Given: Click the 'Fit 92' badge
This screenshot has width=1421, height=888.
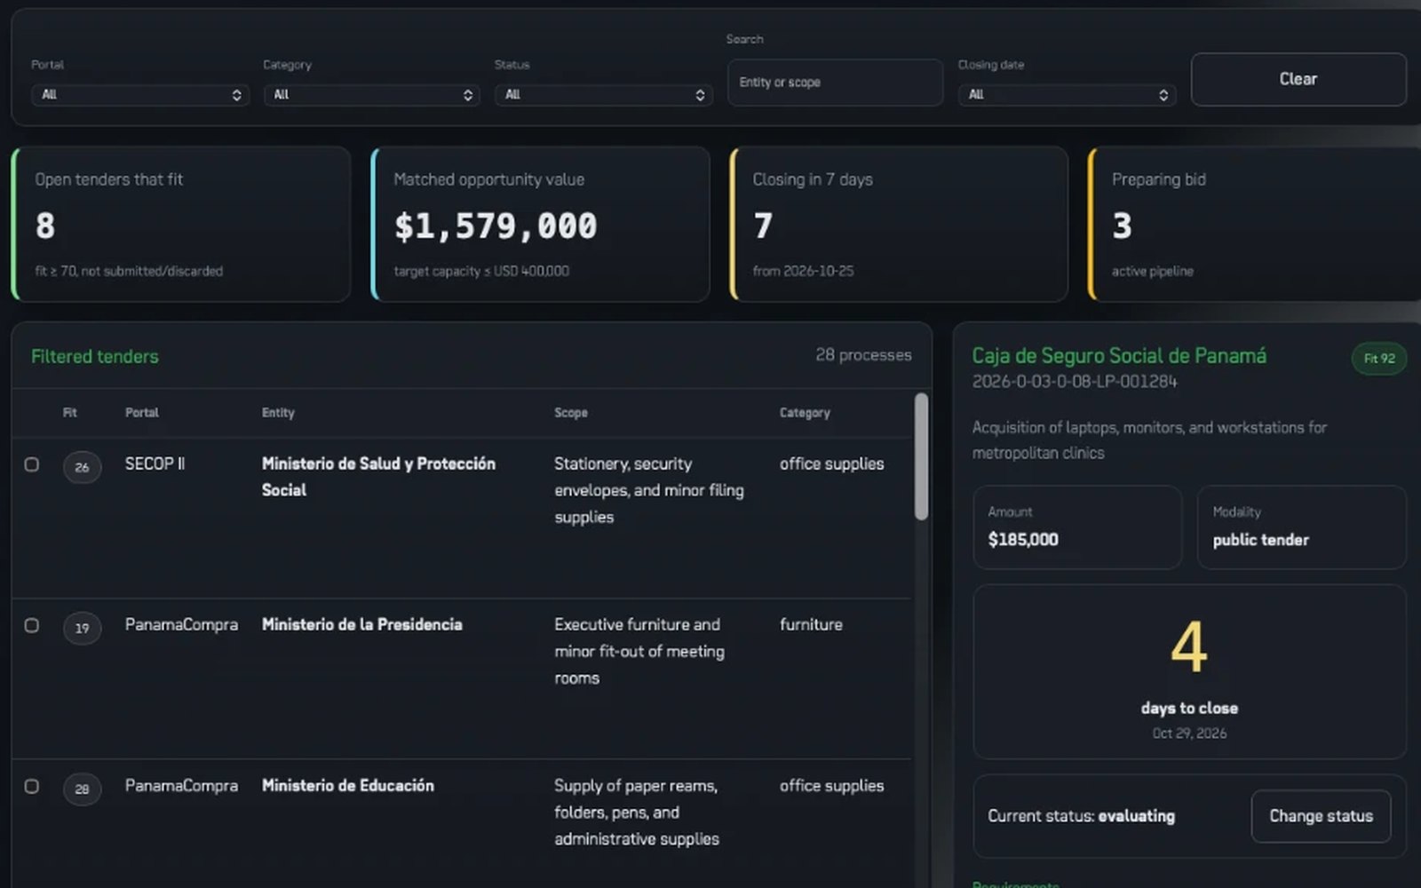Looking at the screenshot, I should [1379, 359].
